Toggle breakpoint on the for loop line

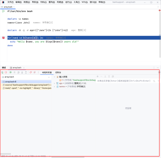pos(4,38)
